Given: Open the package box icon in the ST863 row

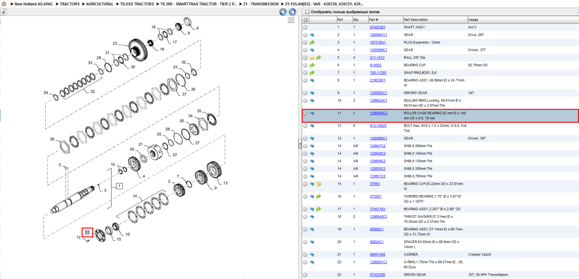Looking at the screenshot, I should pyautogui.click(x=318, y=184).
